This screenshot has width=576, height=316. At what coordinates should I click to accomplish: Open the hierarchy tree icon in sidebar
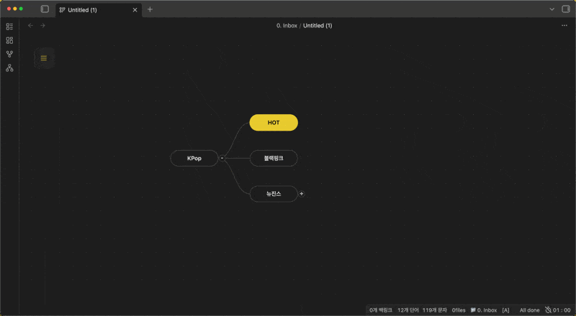click(9, 68)
